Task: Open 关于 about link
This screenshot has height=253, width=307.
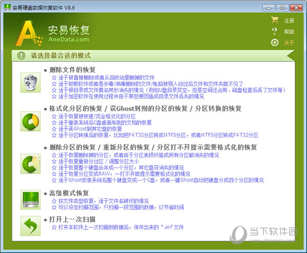Action: [289, 43]
